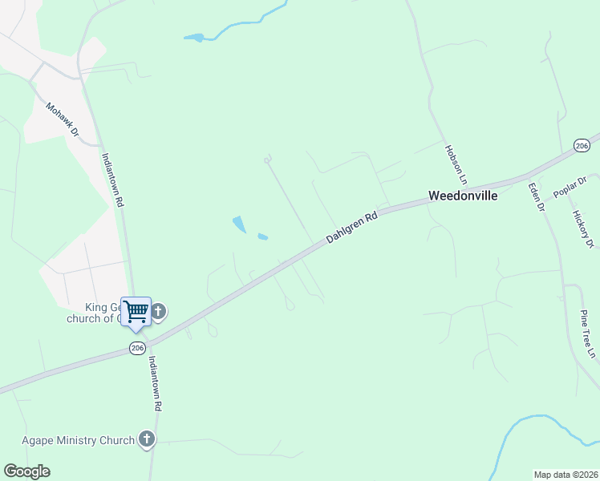
Task: Select the Agape Ministry Church cross pin
Action: [x=147, y=439]
